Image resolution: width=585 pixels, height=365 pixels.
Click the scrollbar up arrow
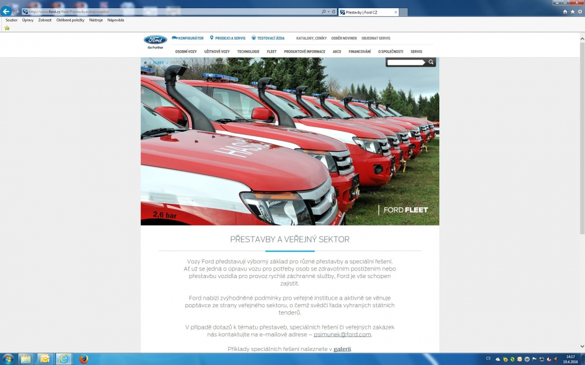pos(583,39)
